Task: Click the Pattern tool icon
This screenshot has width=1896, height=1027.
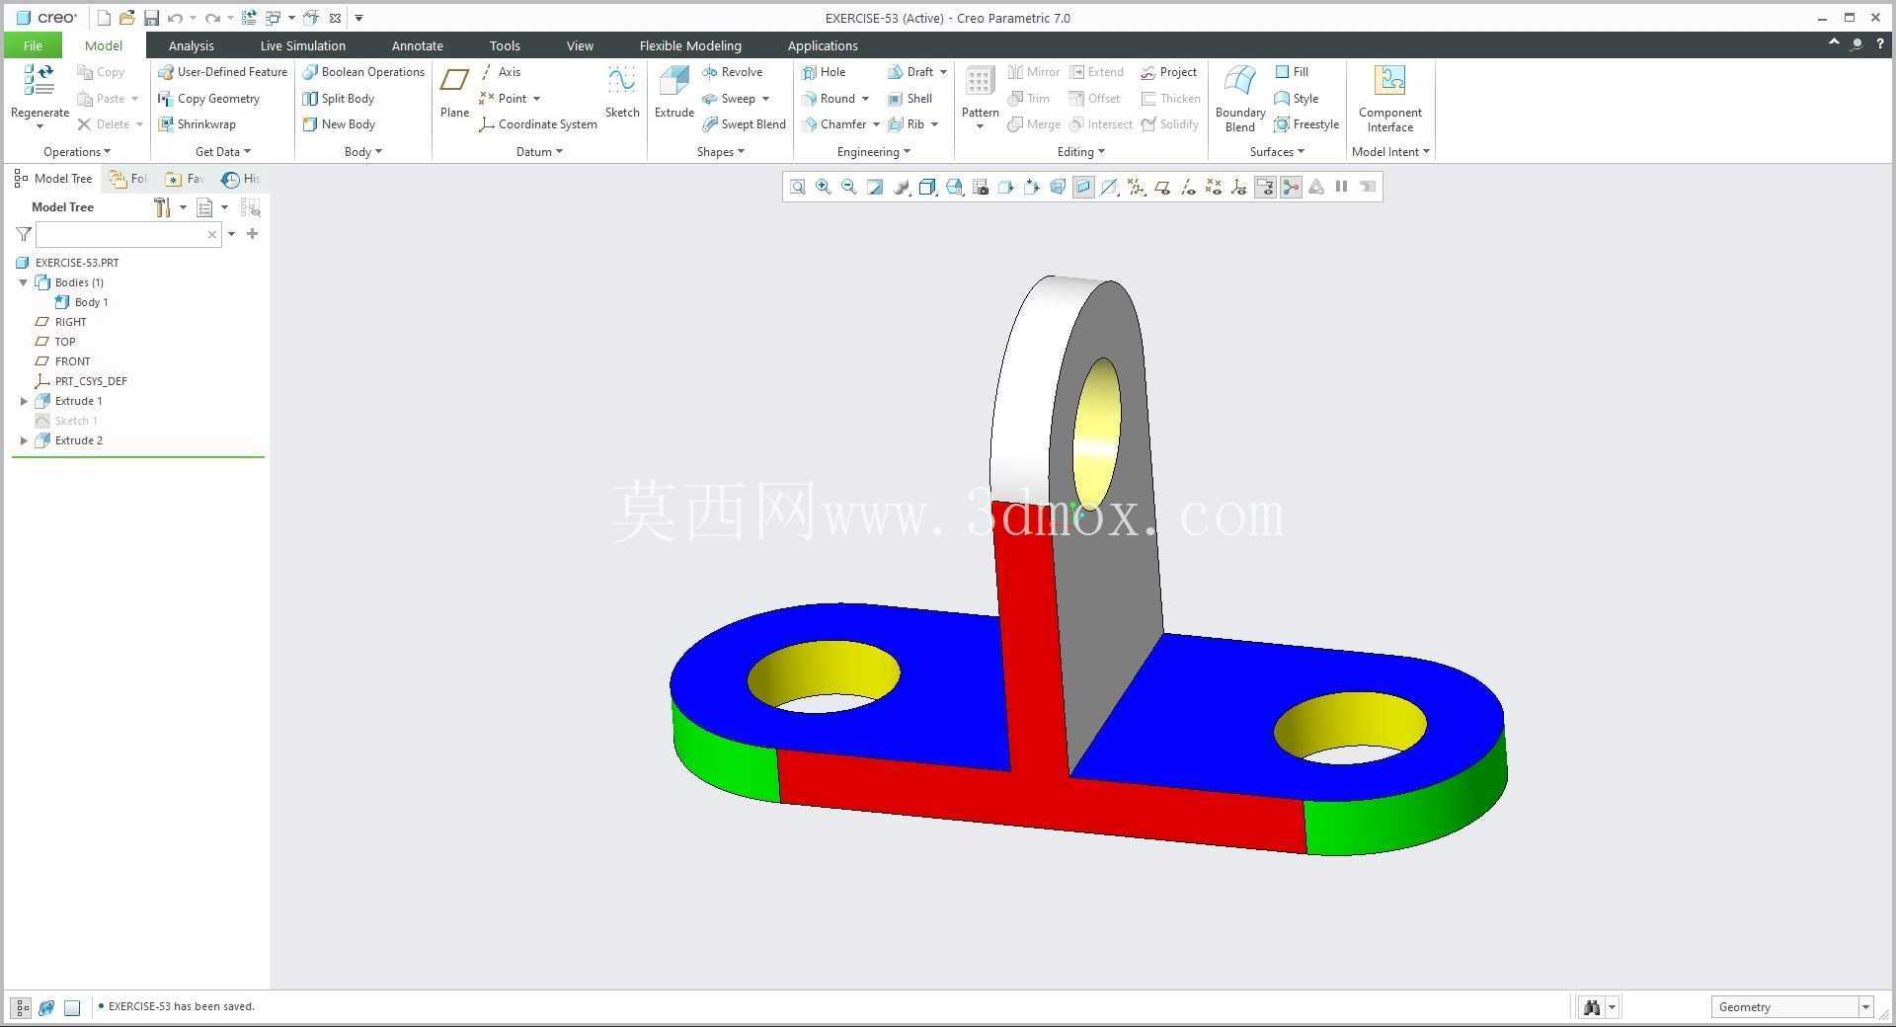Action: tap(980, 83)
